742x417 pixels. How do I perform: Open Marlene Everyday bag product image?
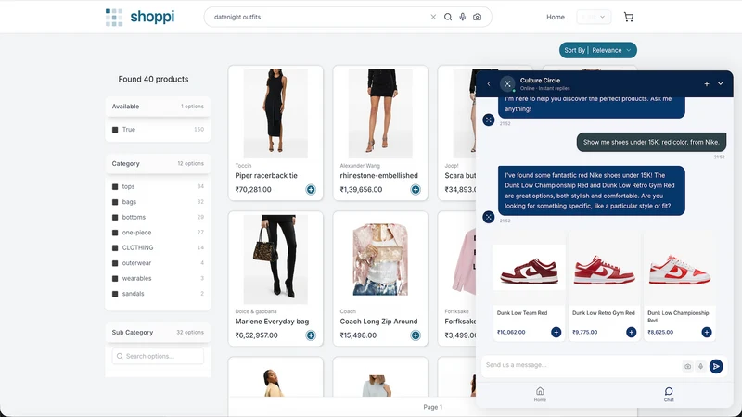(275, 259)
